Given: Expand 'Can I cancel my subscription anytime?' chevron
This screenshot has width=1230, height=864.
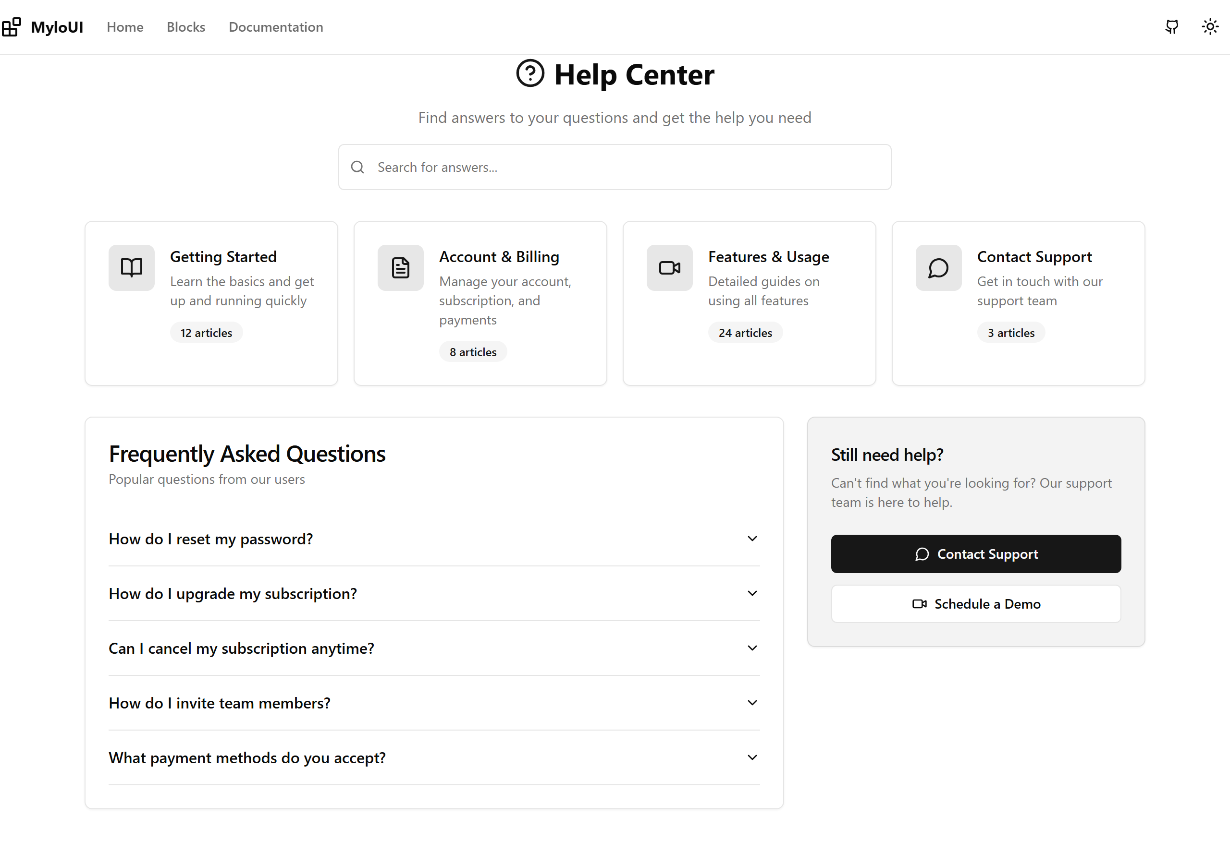Looking at the screenshot, I should [752, 648].
